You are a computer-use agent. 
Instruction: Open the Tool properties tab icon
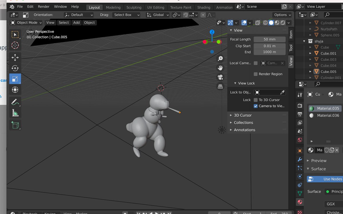point(300,95)
